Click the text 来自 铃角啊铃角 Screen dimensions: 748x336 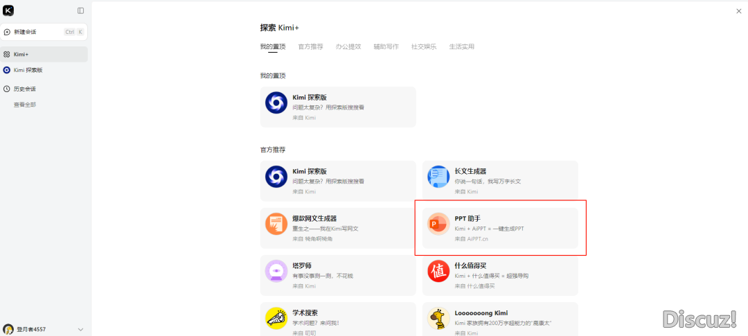tap(312, 238)
